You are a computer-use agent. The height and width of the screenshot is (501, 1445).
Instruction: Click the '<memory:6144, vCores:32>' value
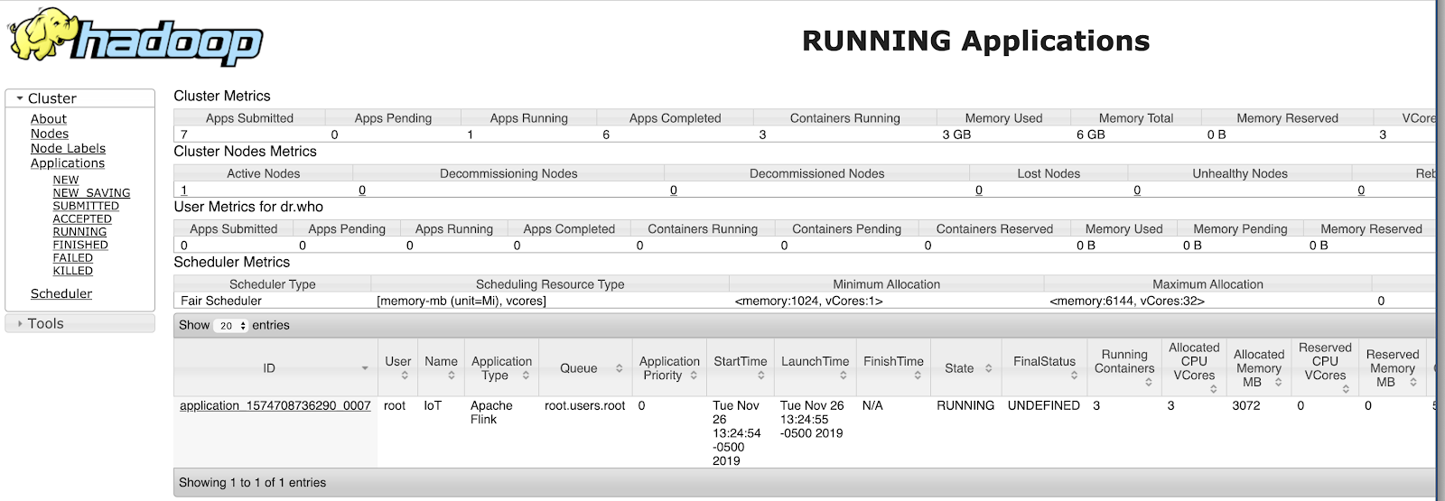[1127, 301]
